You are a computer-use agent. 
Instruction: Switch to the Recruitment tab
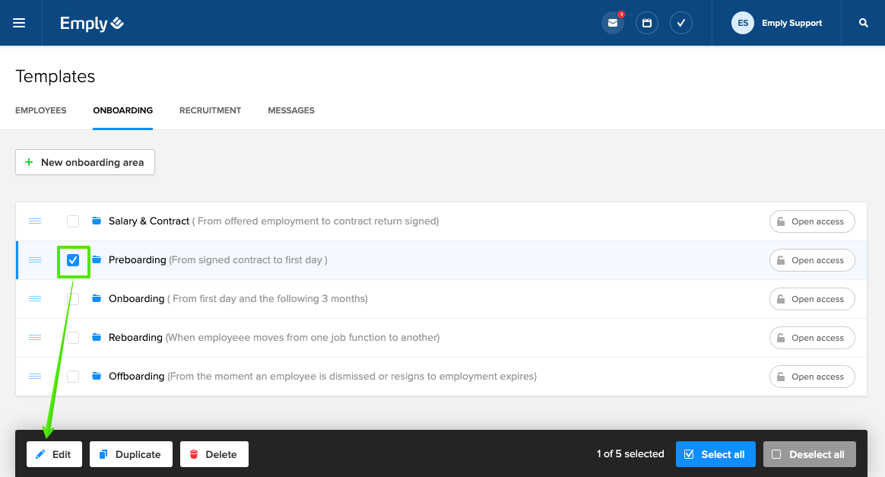click(210, 110)
